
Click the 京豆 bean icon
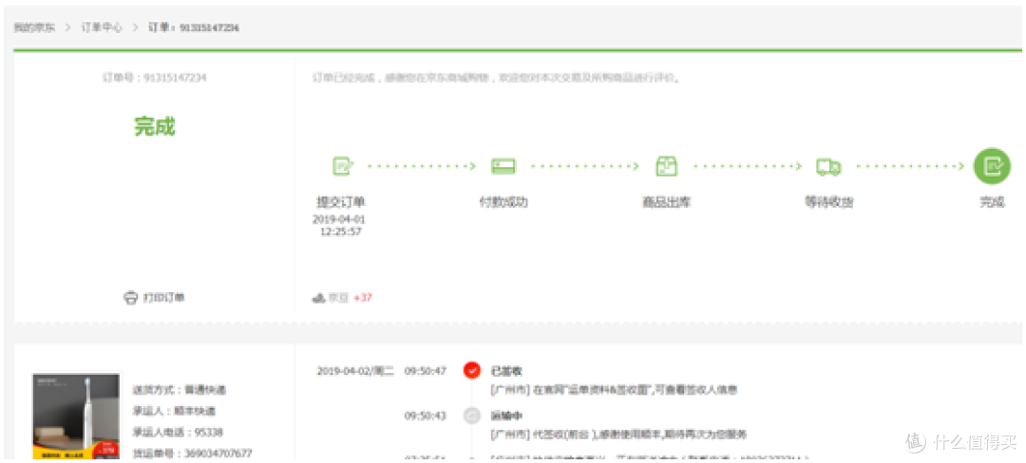pos(318,298)
